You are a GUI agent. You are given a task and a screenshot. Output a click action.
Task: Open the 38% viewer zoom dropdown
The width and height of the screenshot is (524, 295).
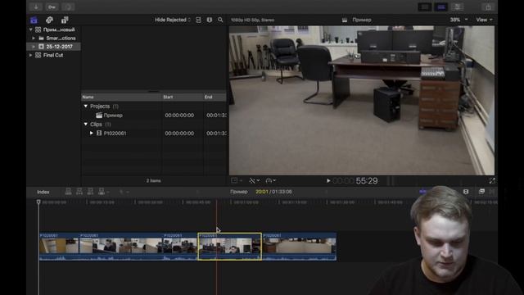click(x=458, y=20)
